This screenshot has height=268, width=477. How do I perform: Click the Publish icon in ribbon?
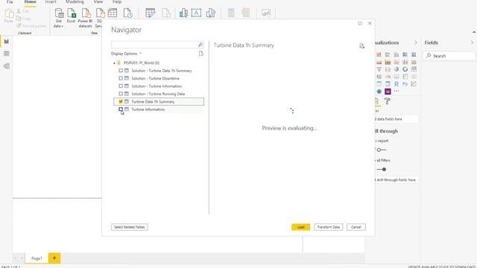tap(266, 13)
